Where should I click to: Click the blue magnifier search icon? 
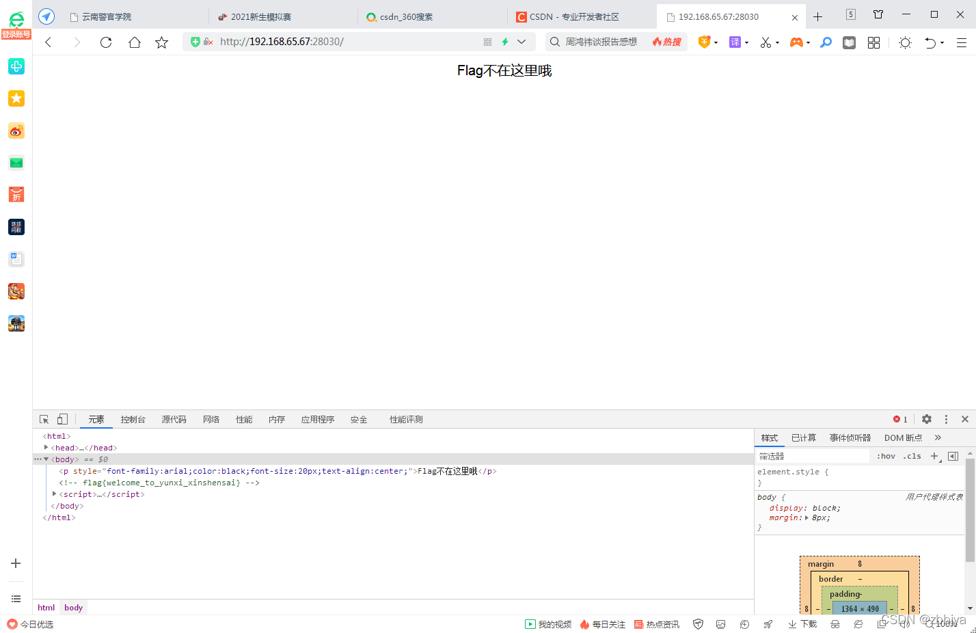pos(826,42)
